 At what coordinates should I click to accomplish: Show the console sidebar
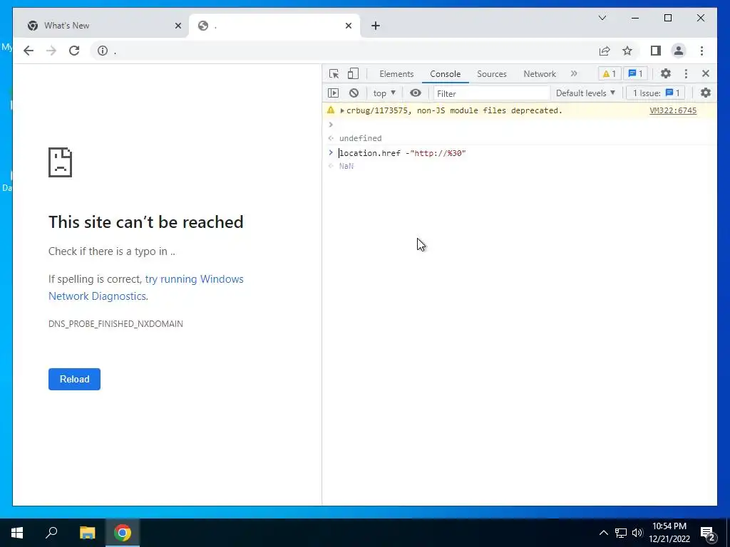[334, 93]
